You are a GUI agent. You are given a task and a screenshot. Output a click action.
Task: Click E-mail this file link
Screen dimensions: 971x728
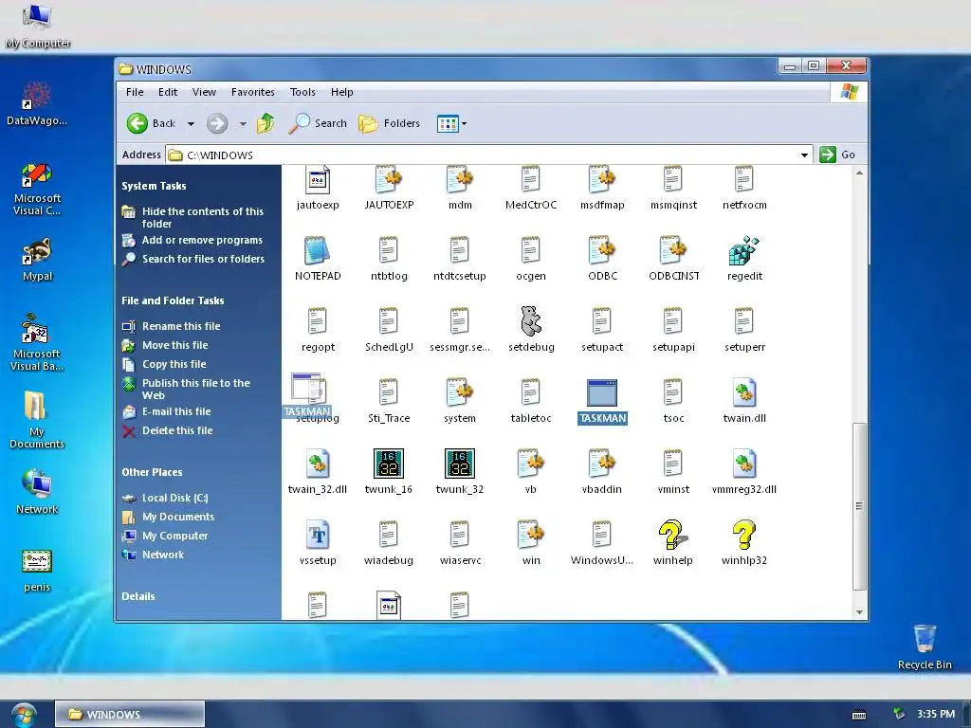click(x=176, y=411)
